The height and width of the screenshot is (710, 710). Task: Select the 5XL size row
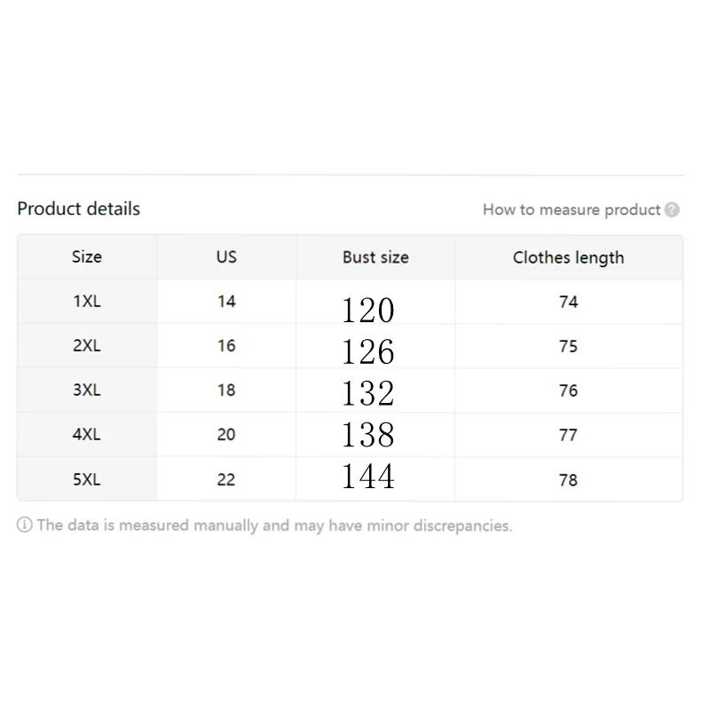coord(87,479)
